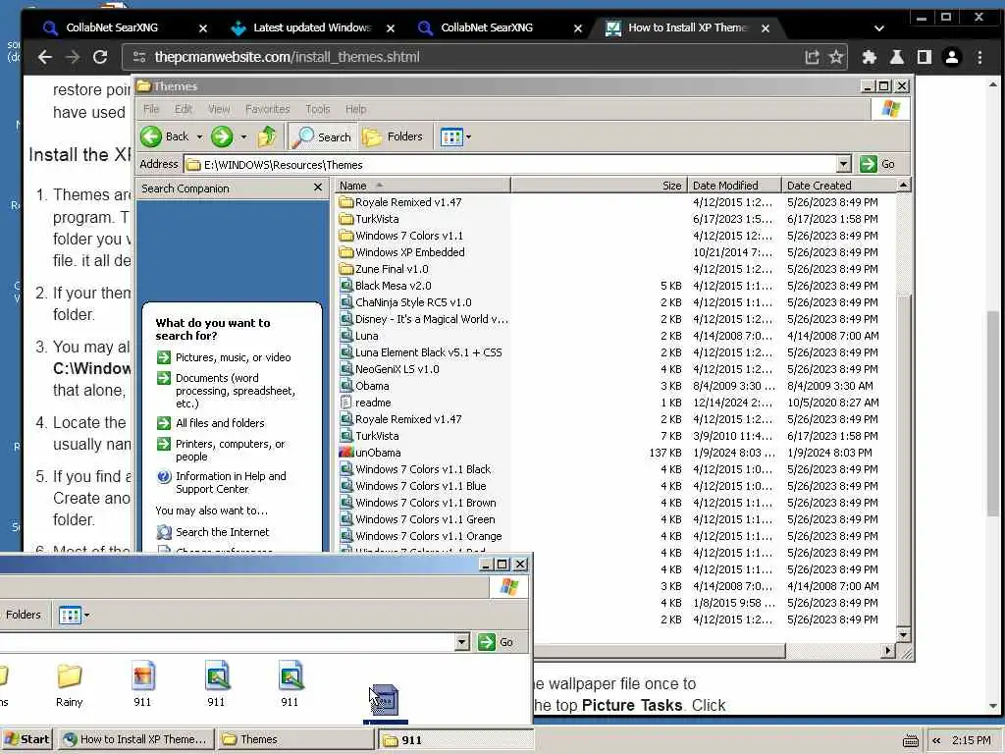Screen dimensions: 1005x754
Task: Click the Themes address bar path field
Action: (x=509, y=164)
